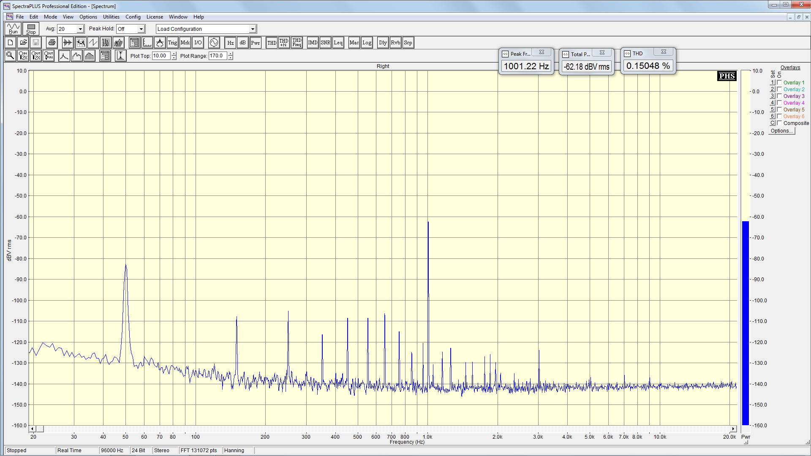This screenshot has height=456, width=811.
Task: Increase Plot Top with up spinner
Action: tap(174, 54)
